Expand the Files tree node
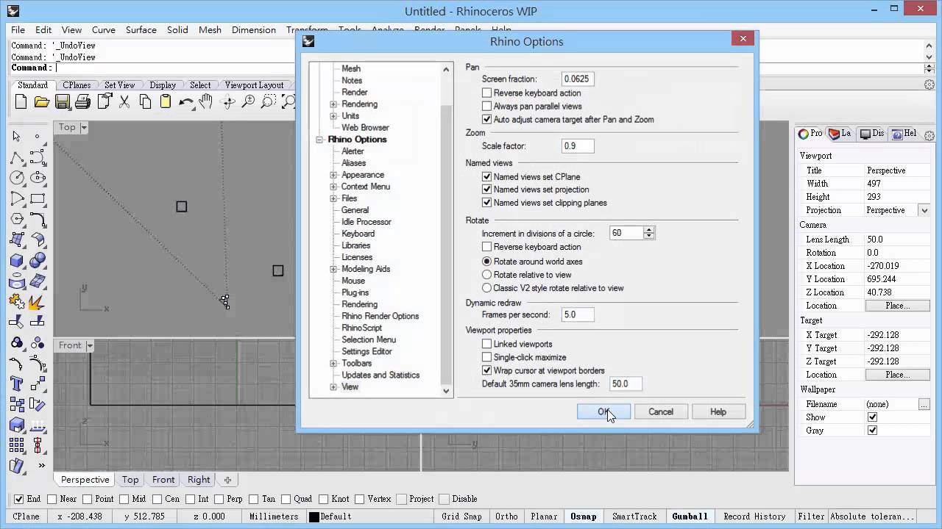This screenshot has width=942, height=529. pos(333,198)
